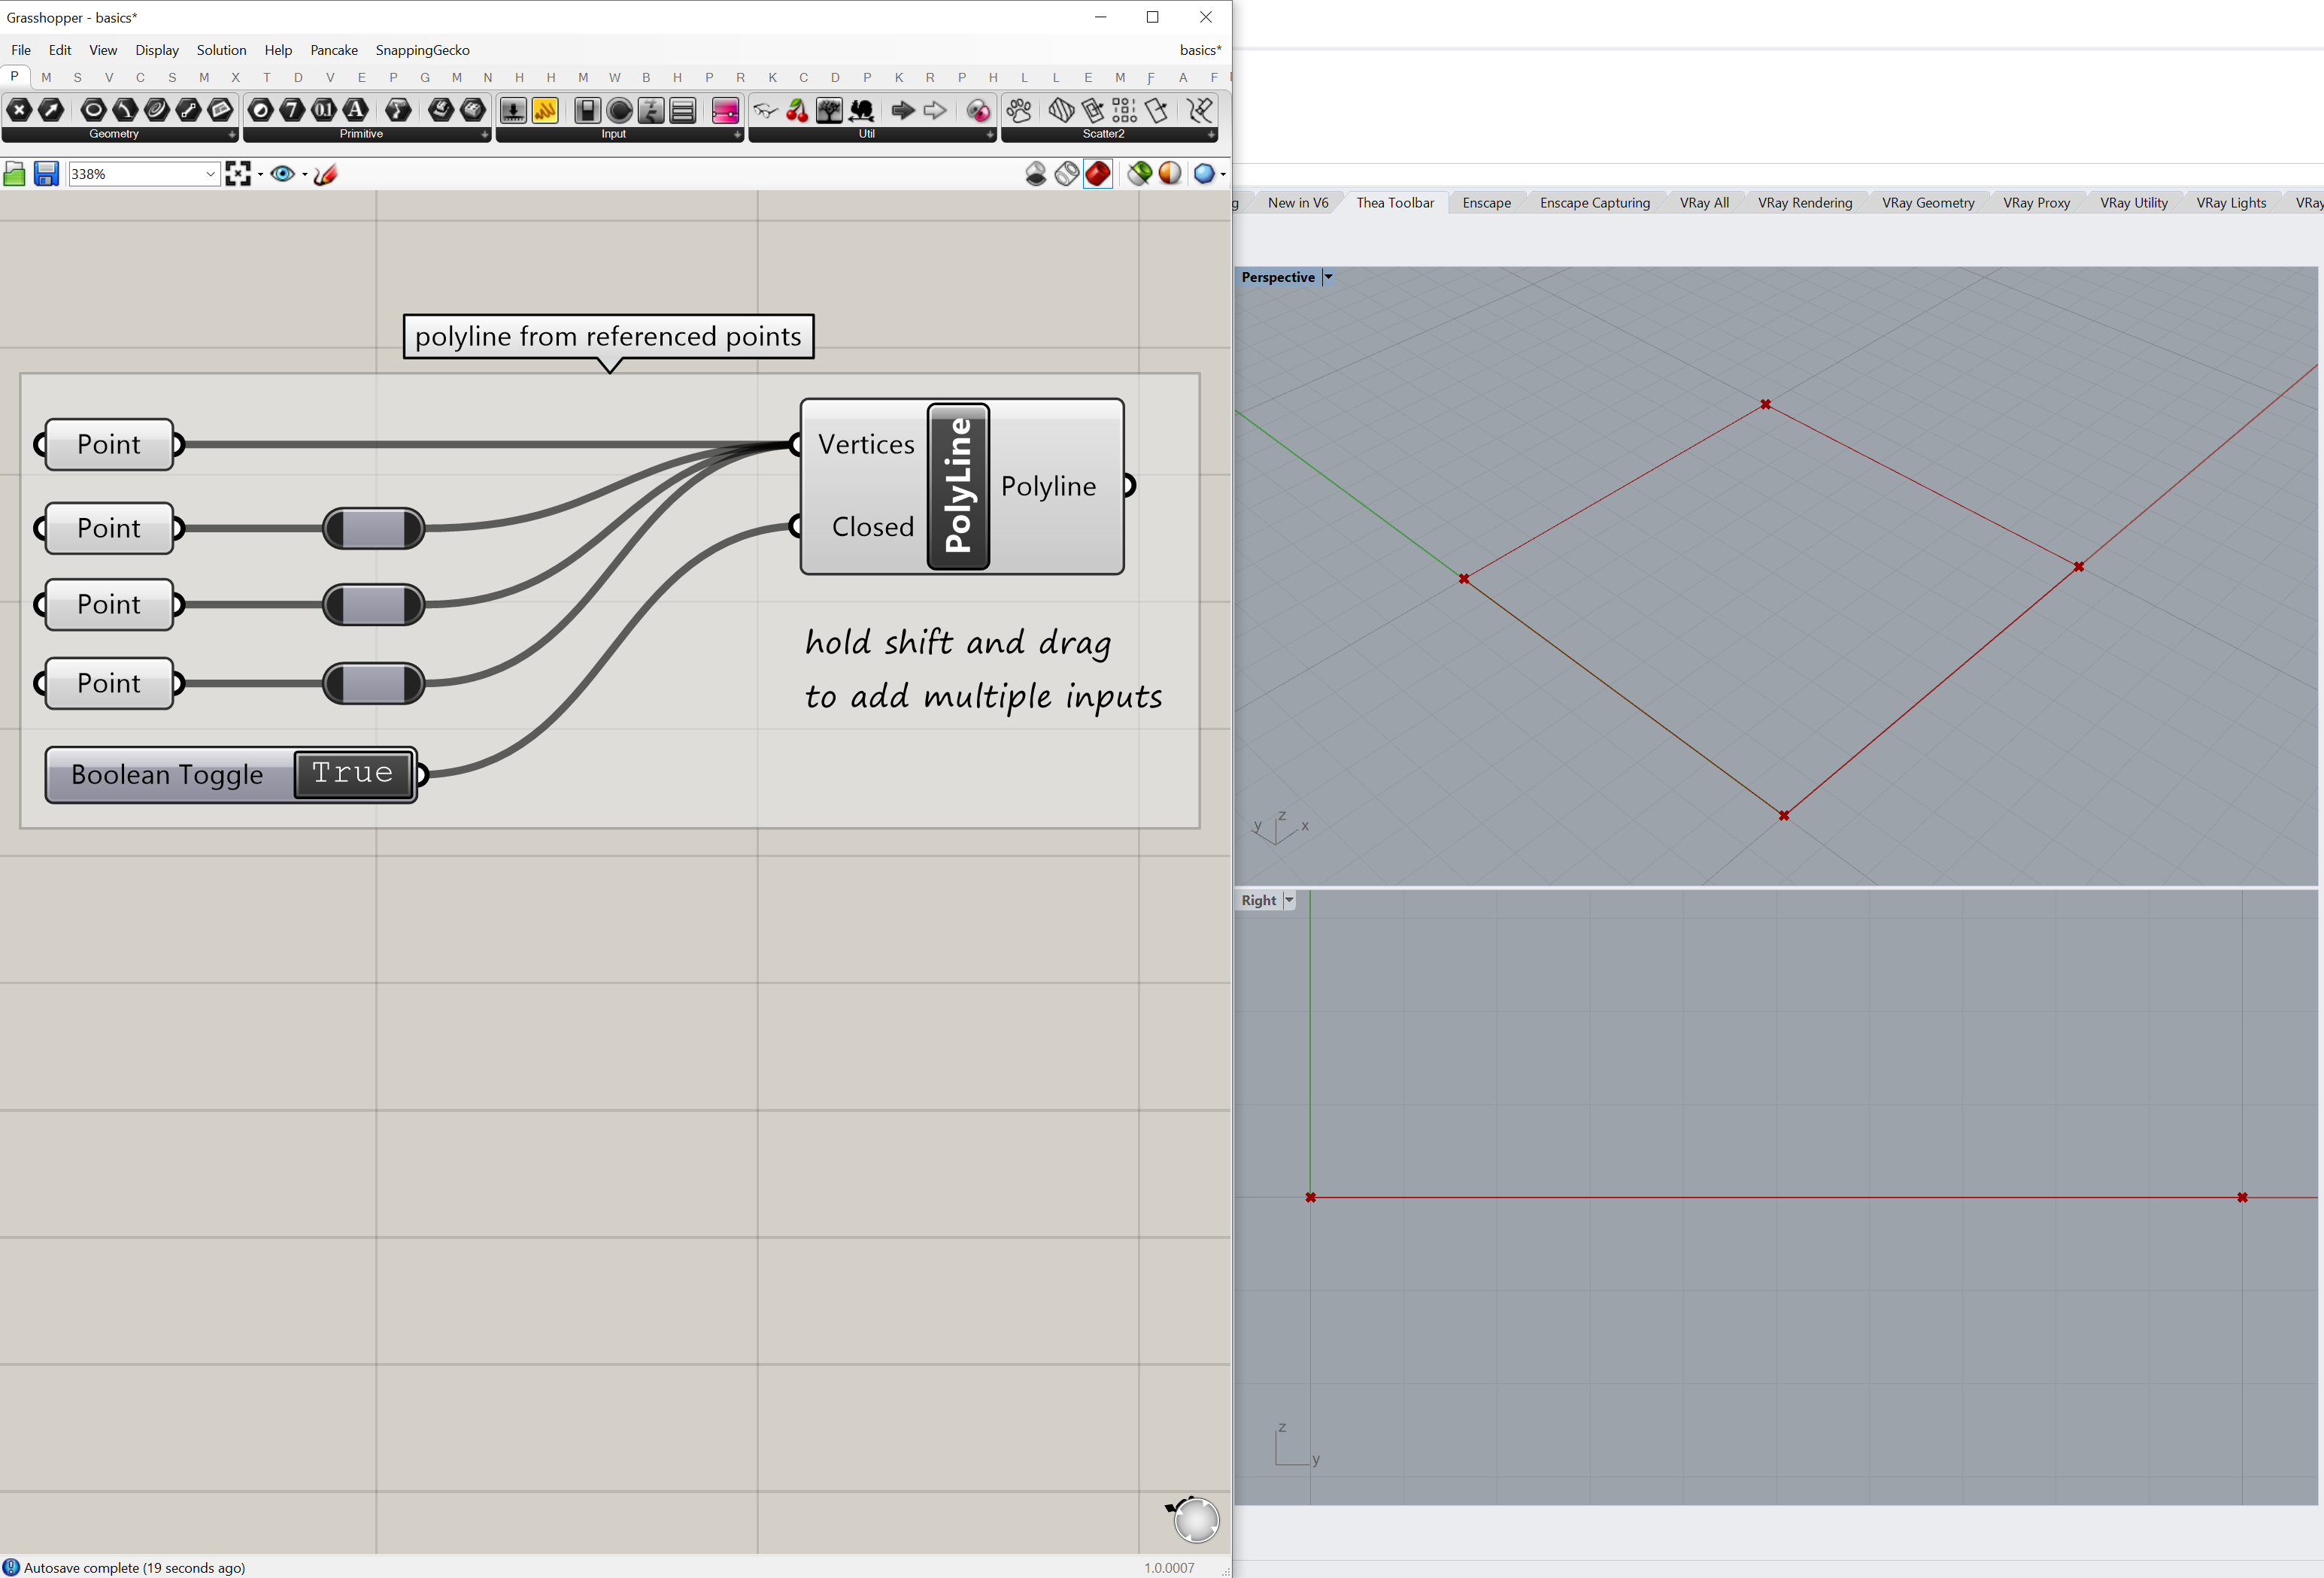This screenshot has height=1578, width=2324.
Task: Select the Circle parameter icon
Action: (93, 110)
